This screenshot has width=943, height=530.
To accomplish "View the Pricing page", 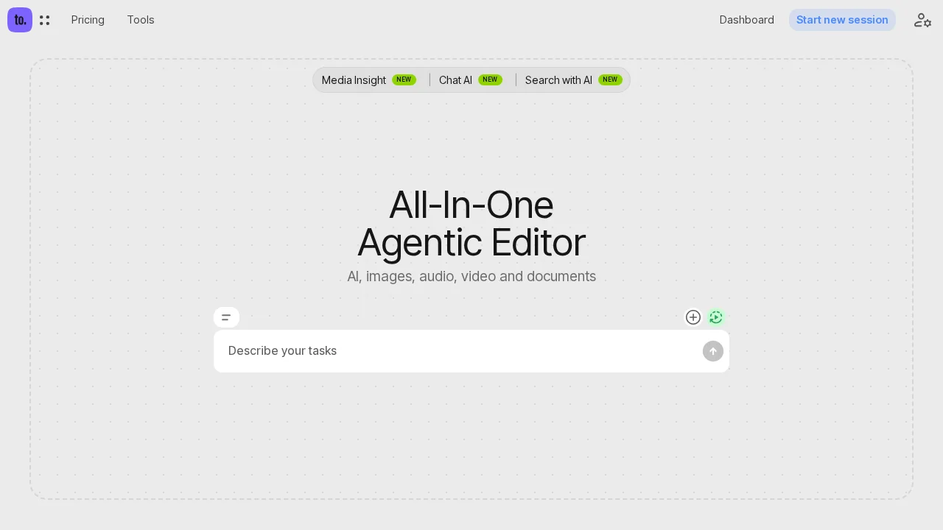I will (88, 20).
